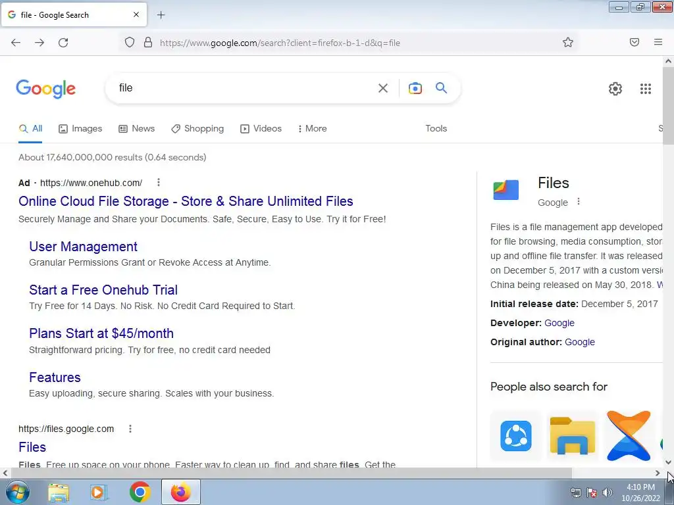The image size is (674, 505).
Task: Open the Features sitelink
Action: point(55,377)
